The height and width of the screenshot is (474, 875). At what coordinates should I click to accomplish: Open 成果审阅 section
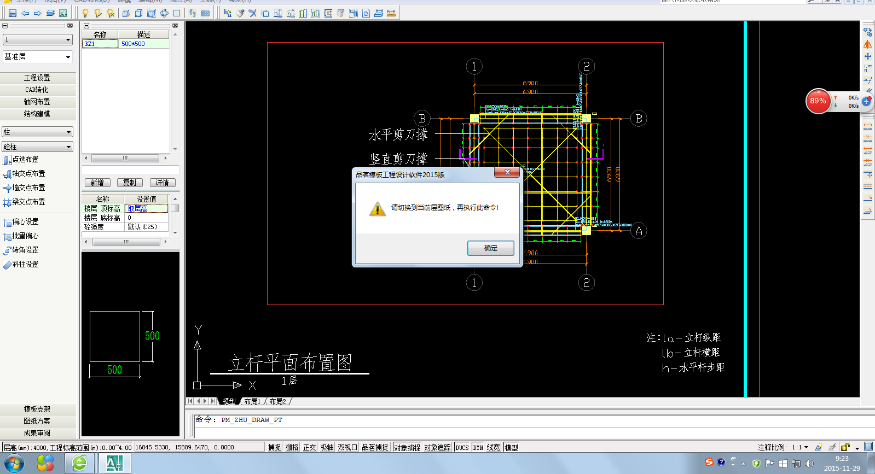(x=37, y=434)
